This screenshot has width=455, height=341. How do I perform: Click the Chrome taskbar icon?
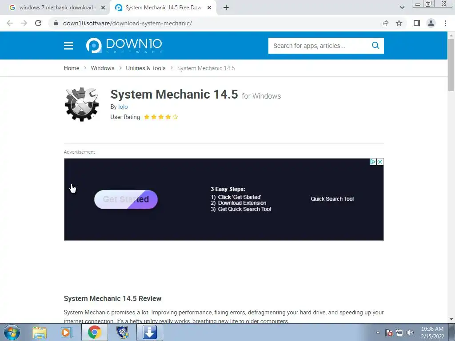pyautogui.click(x=95, y=332)
